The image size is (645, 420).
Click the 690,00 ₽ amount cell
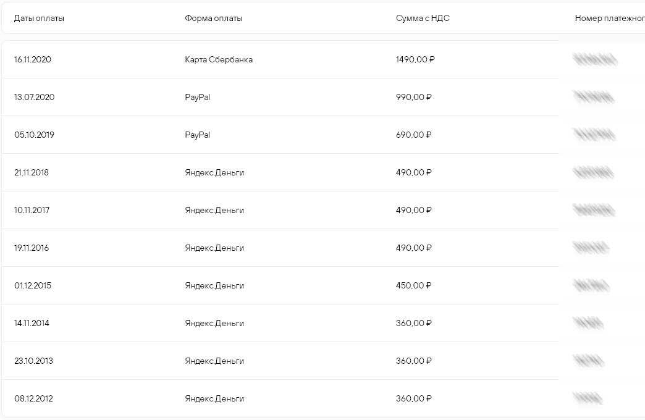(413, 135)
